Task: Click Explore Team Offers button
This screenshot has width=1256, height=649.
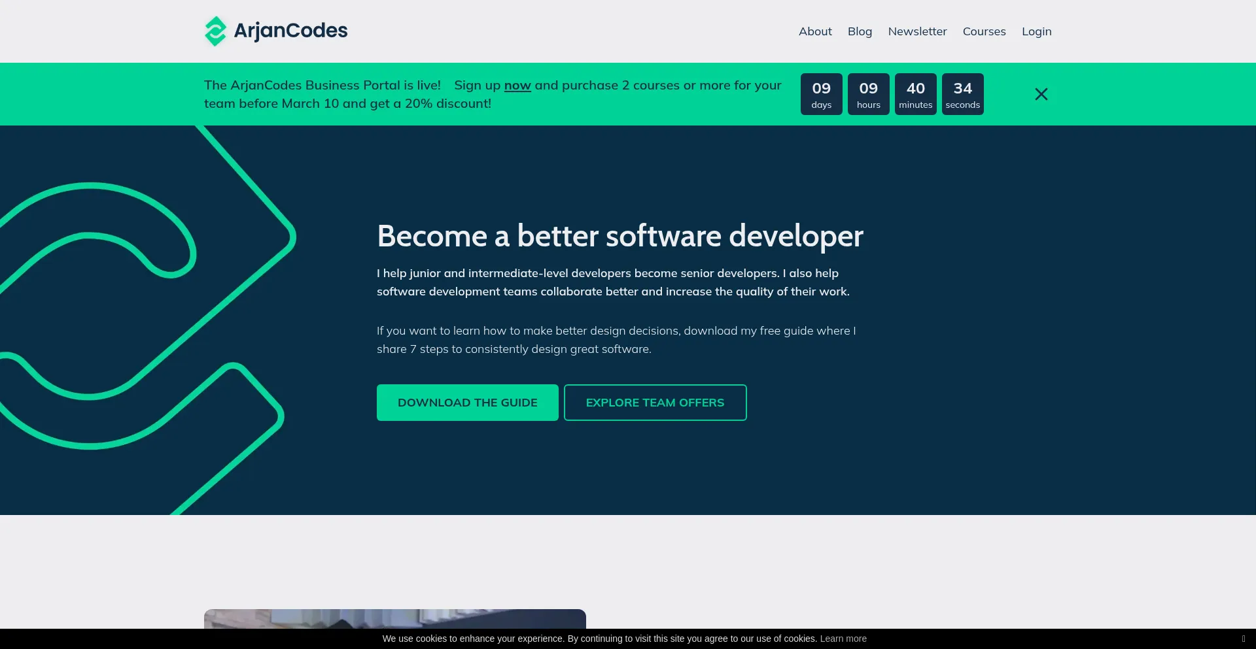Action: 655,403
